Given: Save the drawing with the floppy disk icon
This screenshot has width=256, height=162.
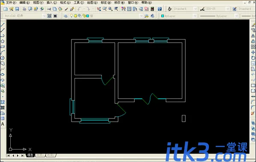Looking at the screenshot, I should (17, 9).
